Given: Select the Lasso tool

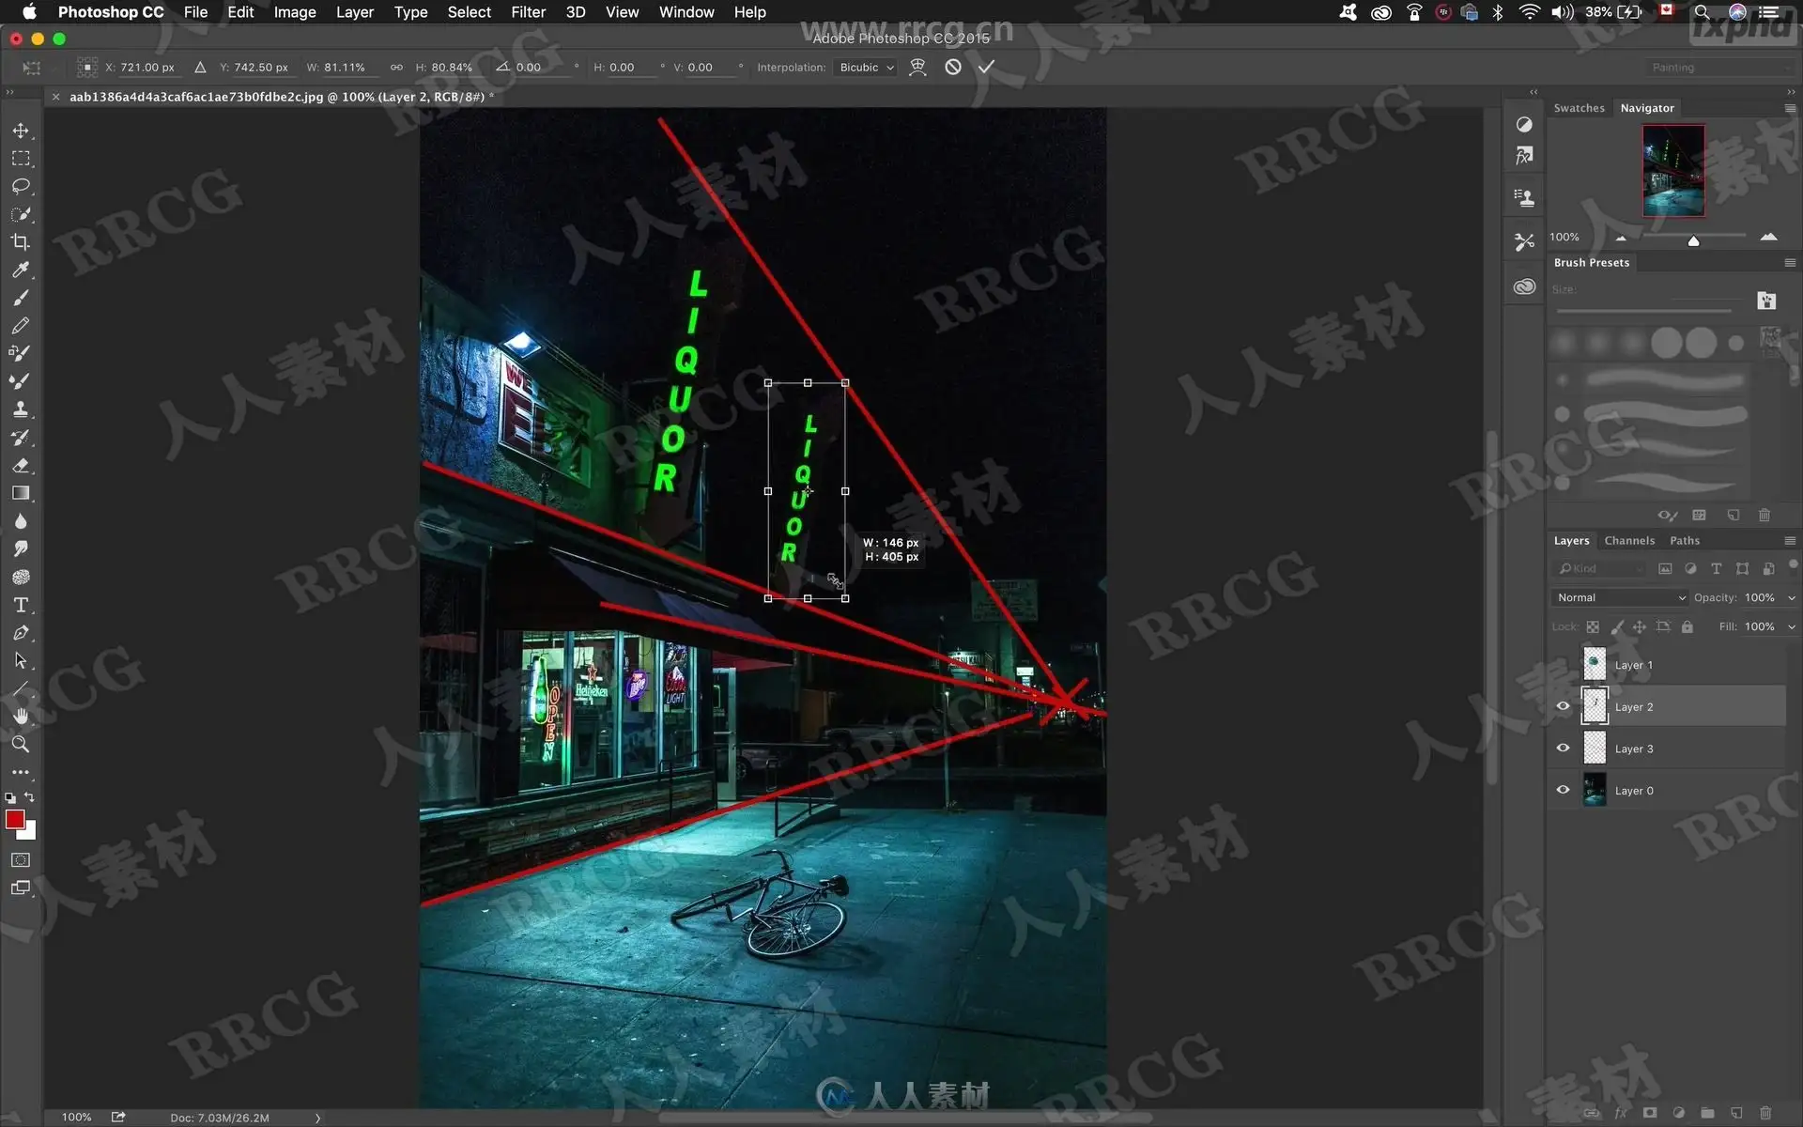Looking at the screenshot, I should (x=20, y=186).
